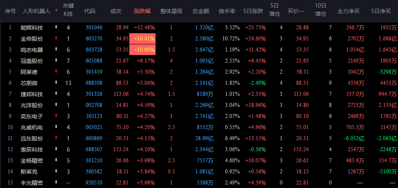
Task: Sort by the 10日增仓 column header
Action: tap(321, 9)
